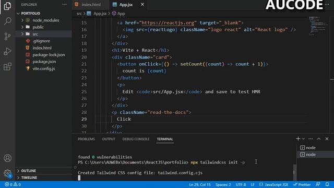Viewport: 334px width, 188px height.
Task: Open the Explorer view in activity bar
Action: pos(7,6)
